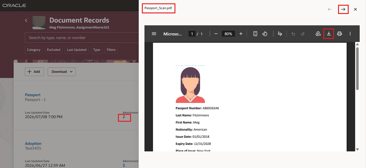Zoom out with the minus icon
366x168 pixels.
pyautogui.click(x=216, y=34)
